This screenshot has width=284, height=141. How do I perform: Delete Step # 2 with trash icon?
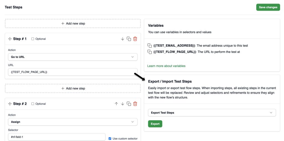[135, 104]
